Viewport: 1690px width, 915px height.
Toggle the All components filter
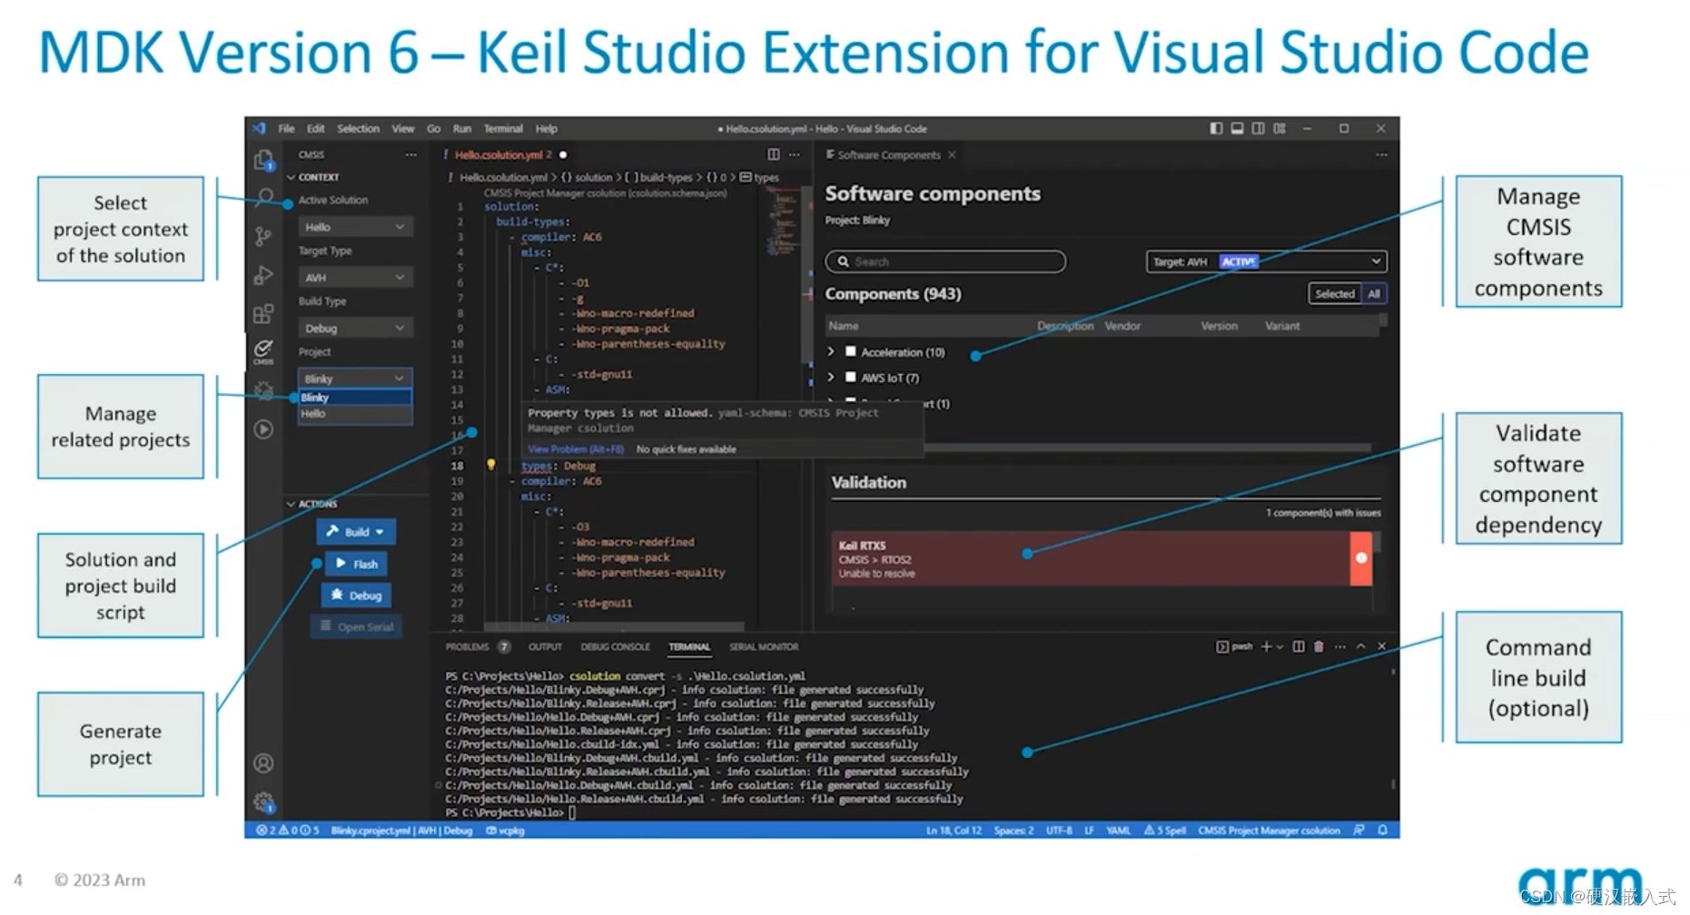point(1374,293)
